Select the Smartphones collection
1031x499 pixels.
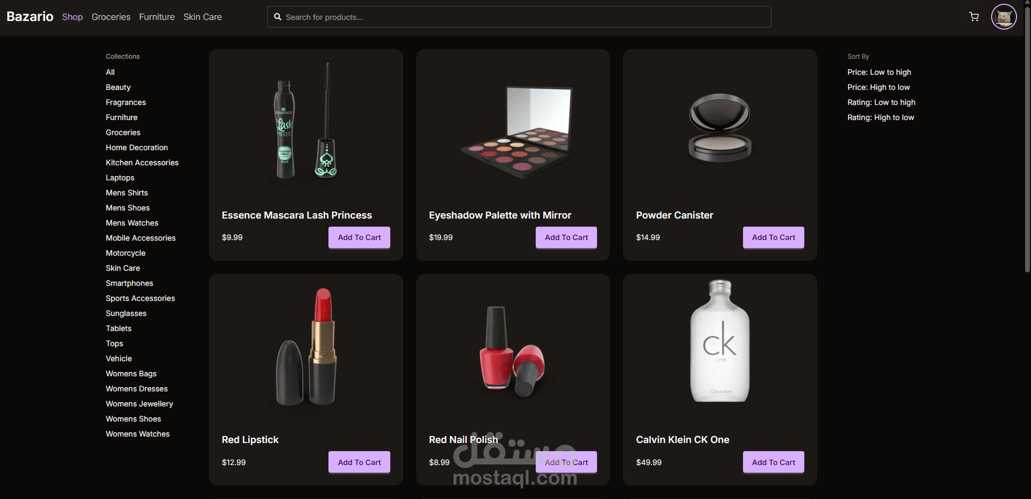click(129, 283)
